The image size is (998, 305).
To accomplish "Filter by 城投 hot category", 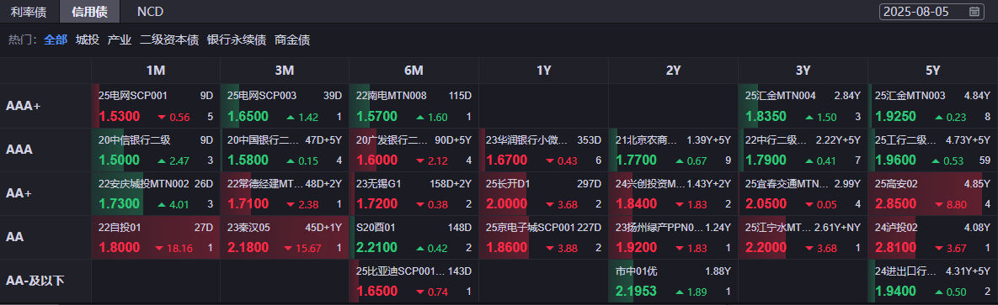I will tap(88, 40).
